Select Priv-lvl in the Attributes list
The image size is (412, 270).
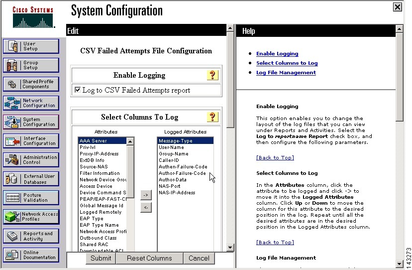coord(102,147)
